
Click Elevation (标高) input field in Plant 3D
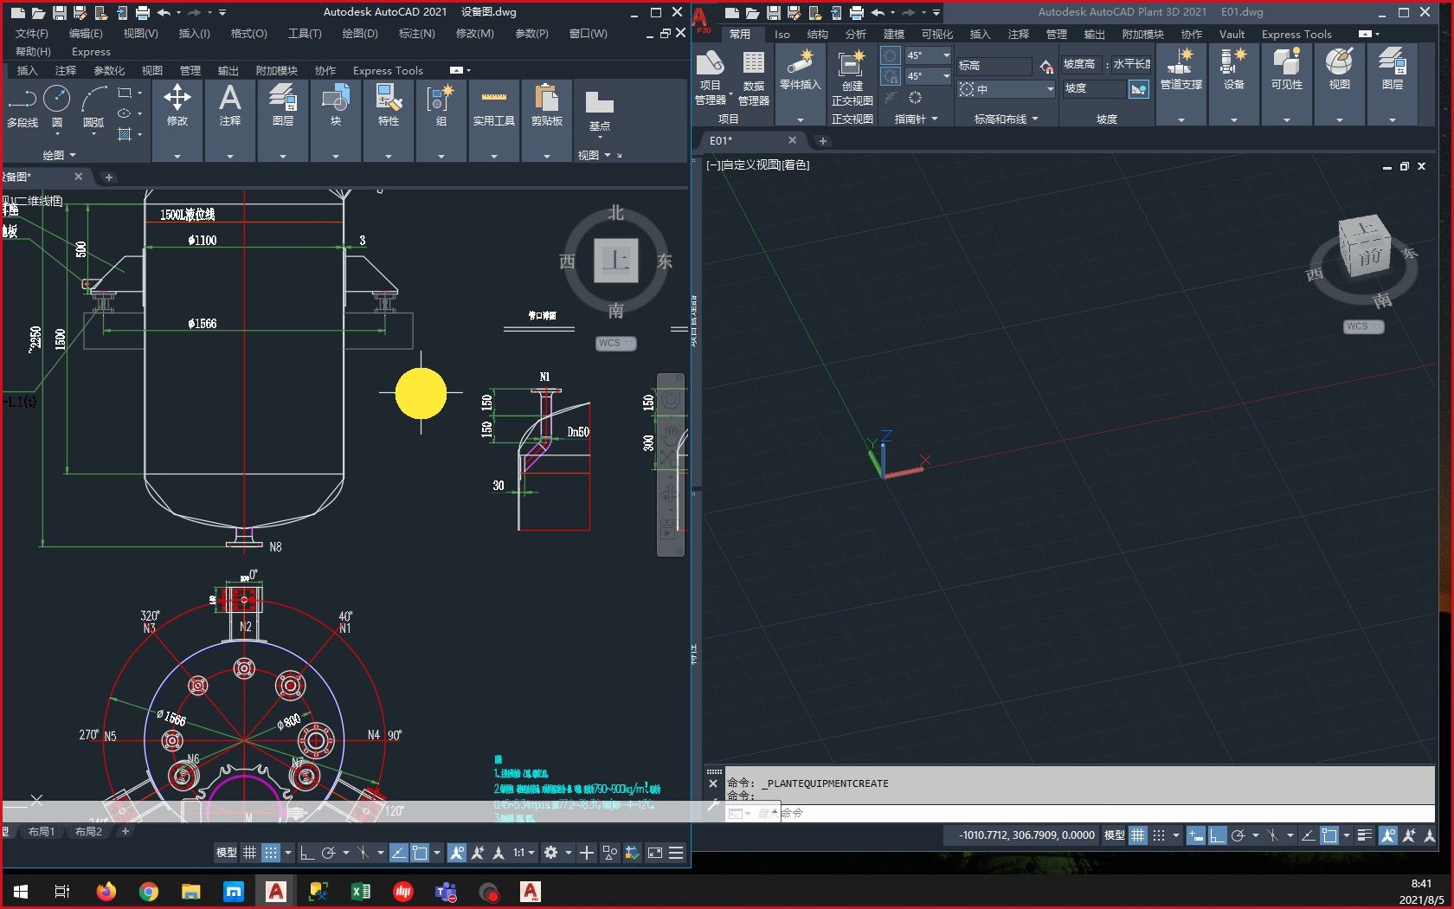994,66
